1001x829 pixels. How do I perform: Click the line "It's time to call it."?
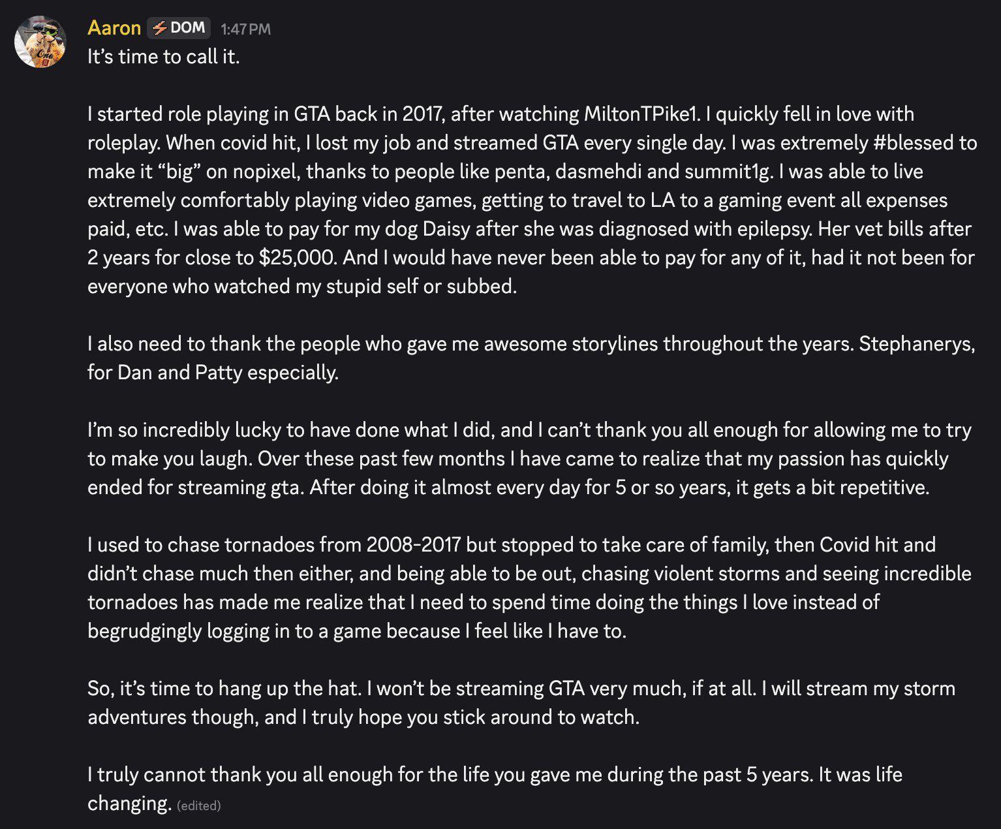(164, 57)
